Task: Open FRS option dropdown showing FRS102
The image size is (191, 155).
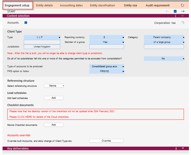Action: [107, 71]
